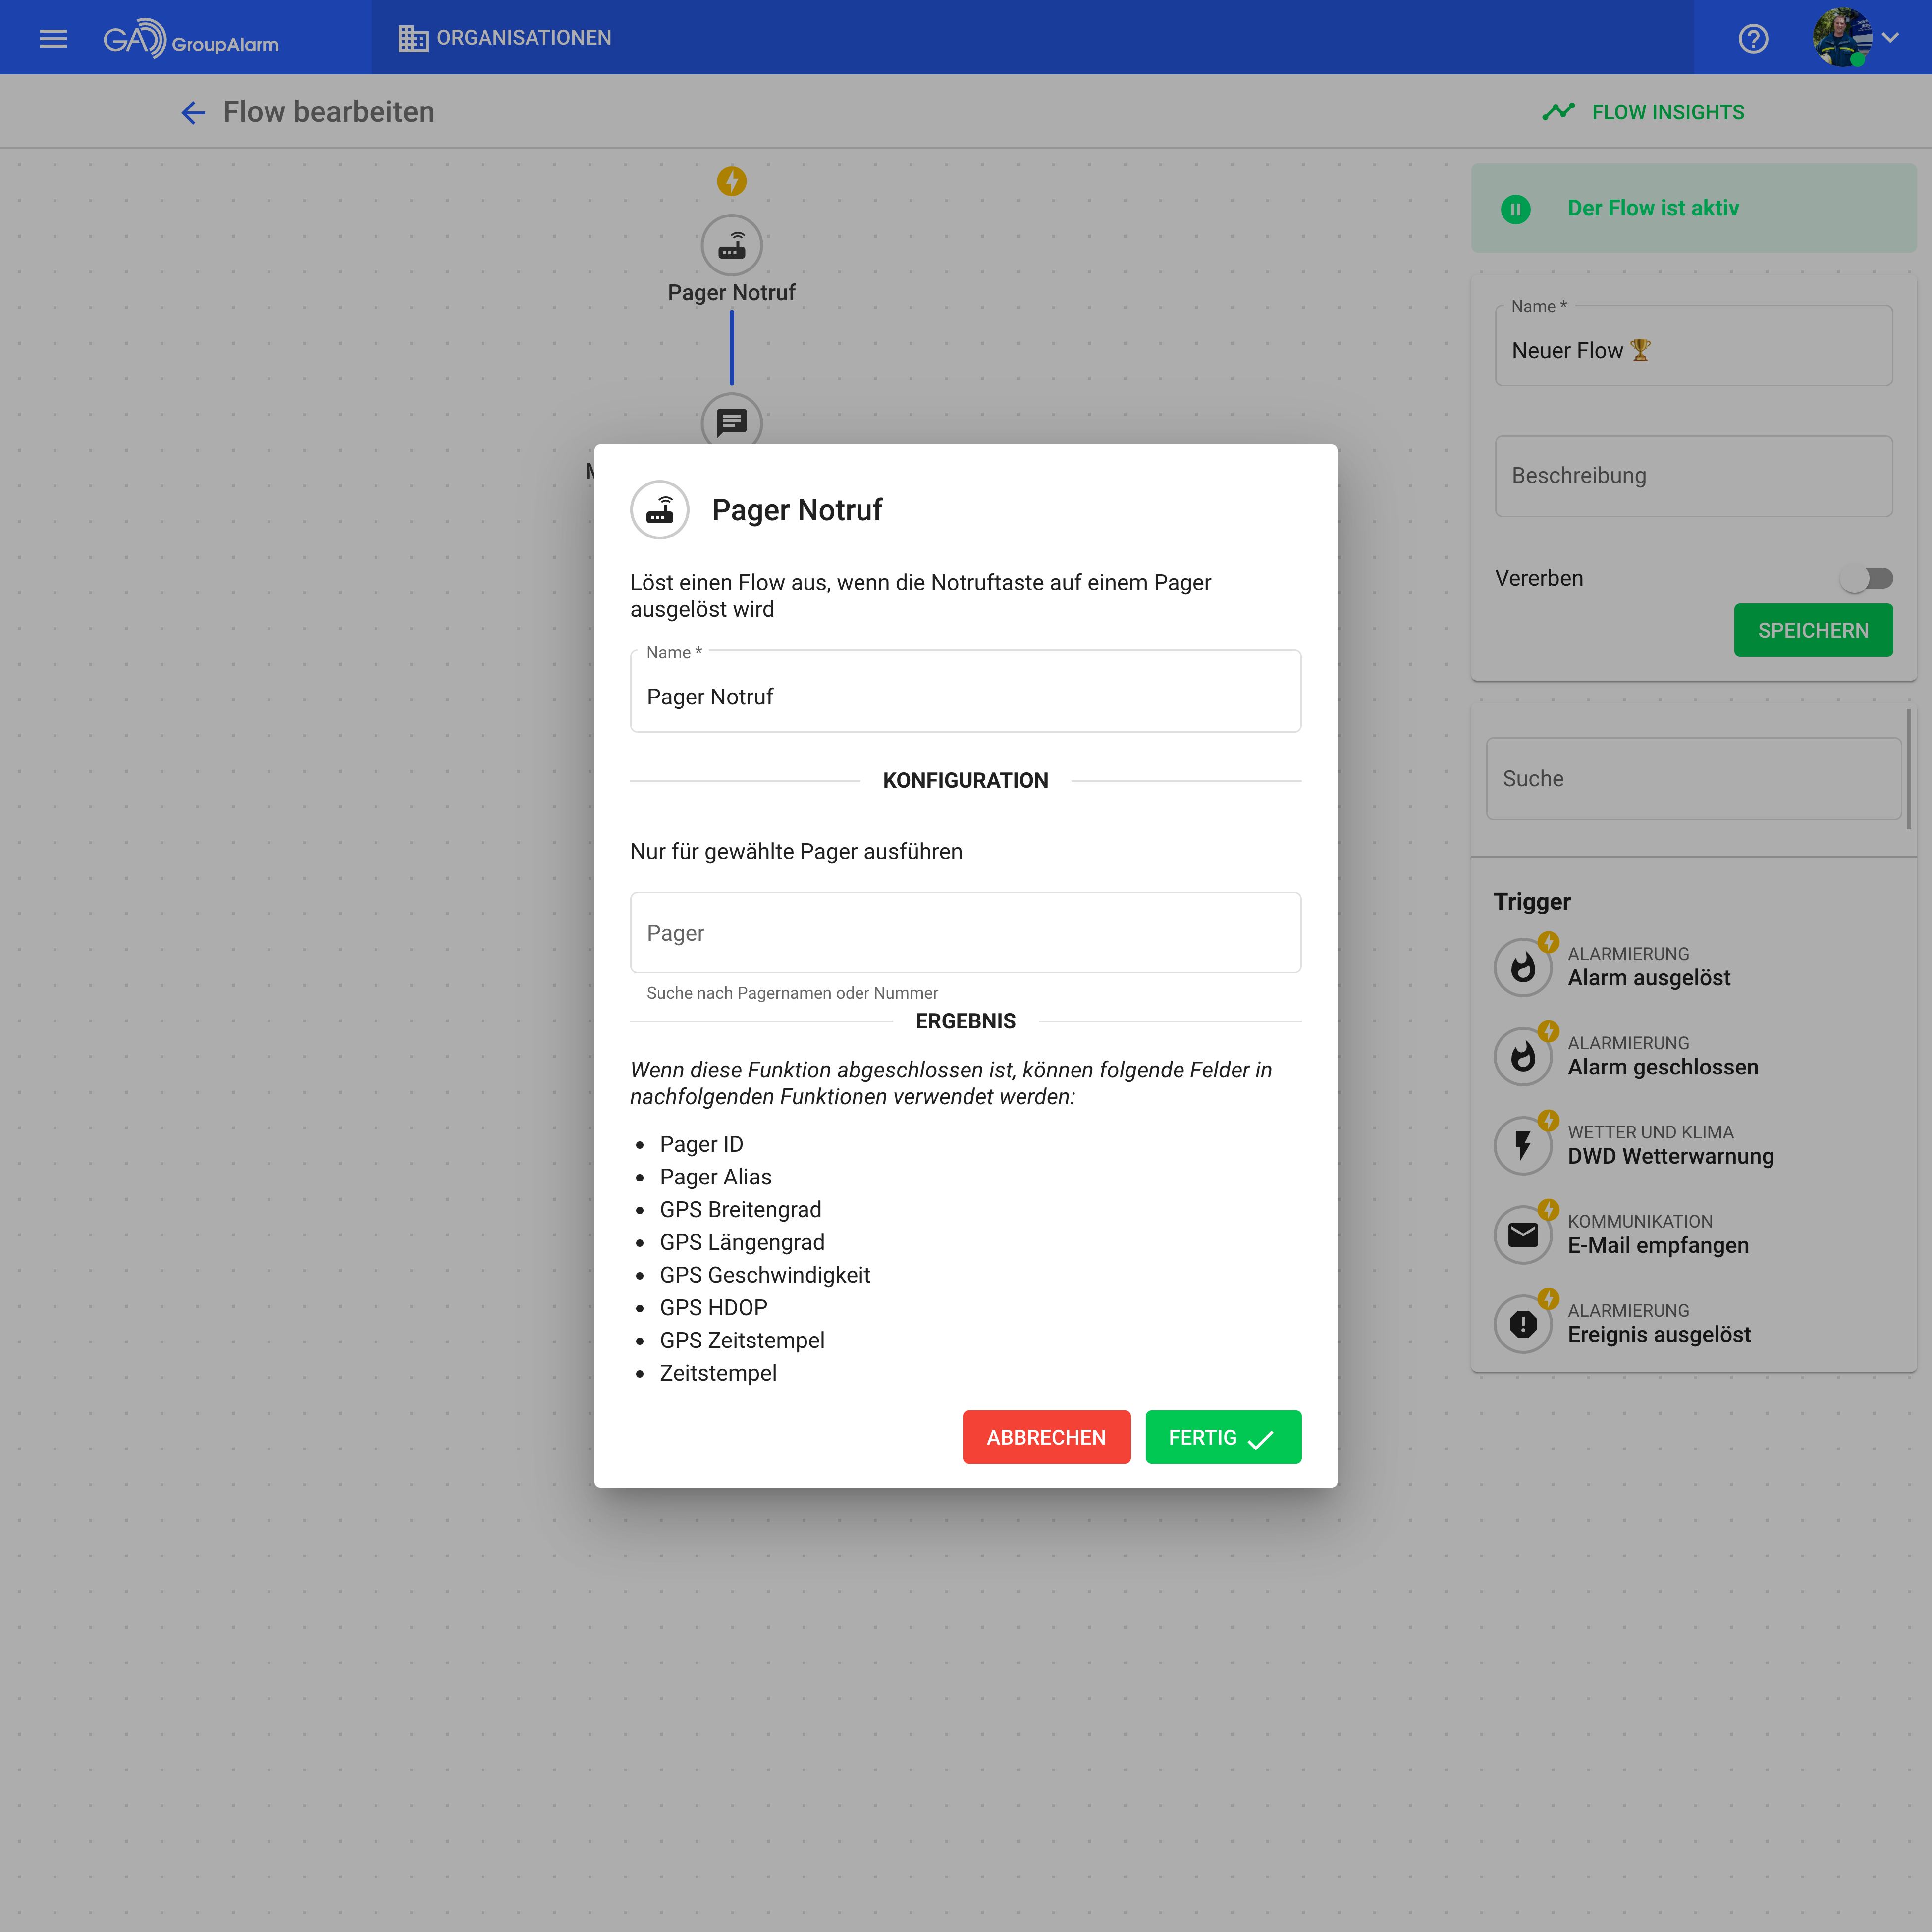The height and width of the screenshot is (1932, 1932).
Task: Click the pause icon beside flow status
Action: click(x=1515, y=209)
